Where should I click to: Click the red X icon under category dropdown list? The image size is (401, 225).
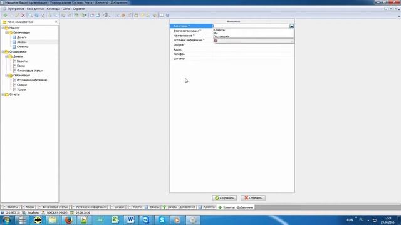216,41
